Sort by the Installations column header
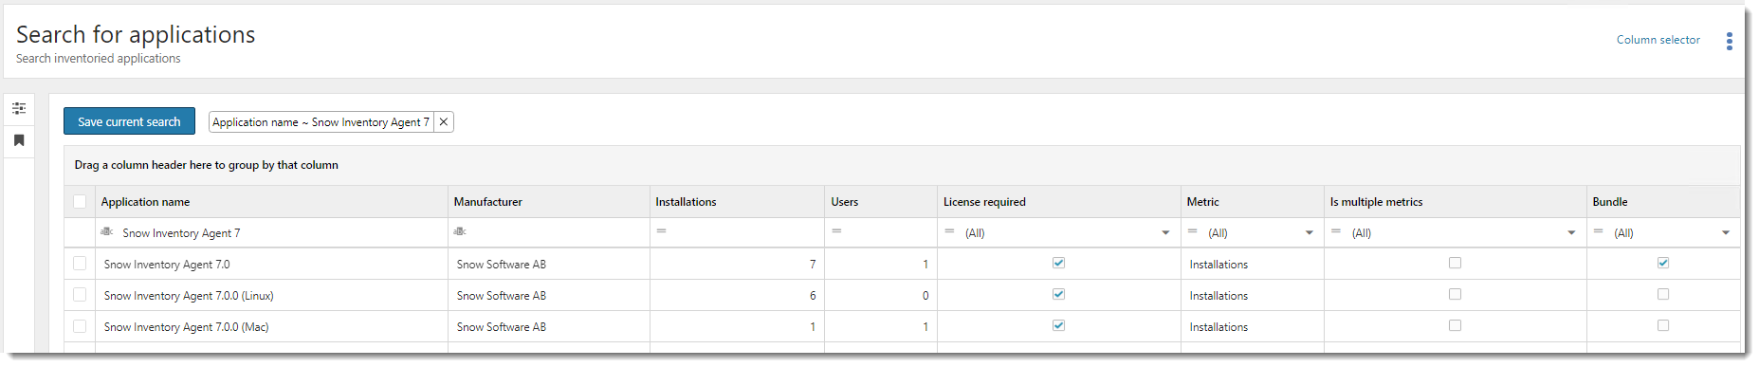 [x=686, y=202]
